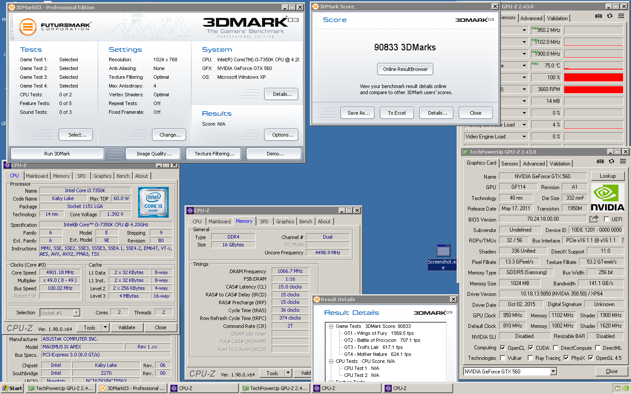Open the Video Engine Load sensor dropdown

click(524, 137)
